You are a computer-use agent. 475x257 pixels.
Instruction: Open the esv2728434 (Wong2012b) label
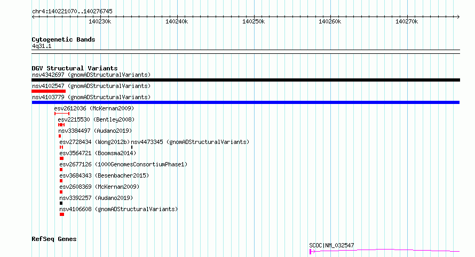click(x=94, y=142)
